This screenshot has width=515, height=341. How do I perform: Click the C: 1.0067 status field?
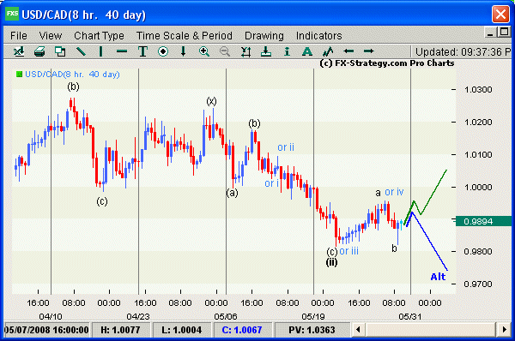(x=242, y=330)
